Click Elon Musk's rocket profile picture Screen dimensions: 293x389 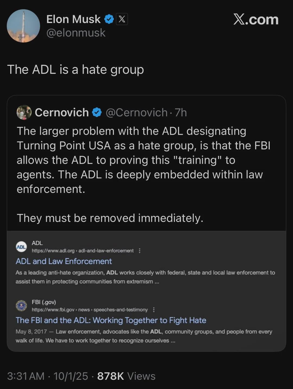23,26
